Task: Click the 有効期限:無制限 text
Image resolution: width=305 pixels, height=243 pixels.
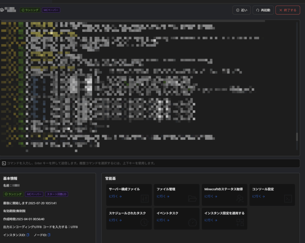Action: (x=14, y=211)
